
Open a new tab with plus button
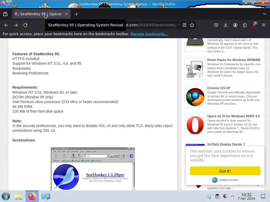pyautogui.click(x=76, y=14)
